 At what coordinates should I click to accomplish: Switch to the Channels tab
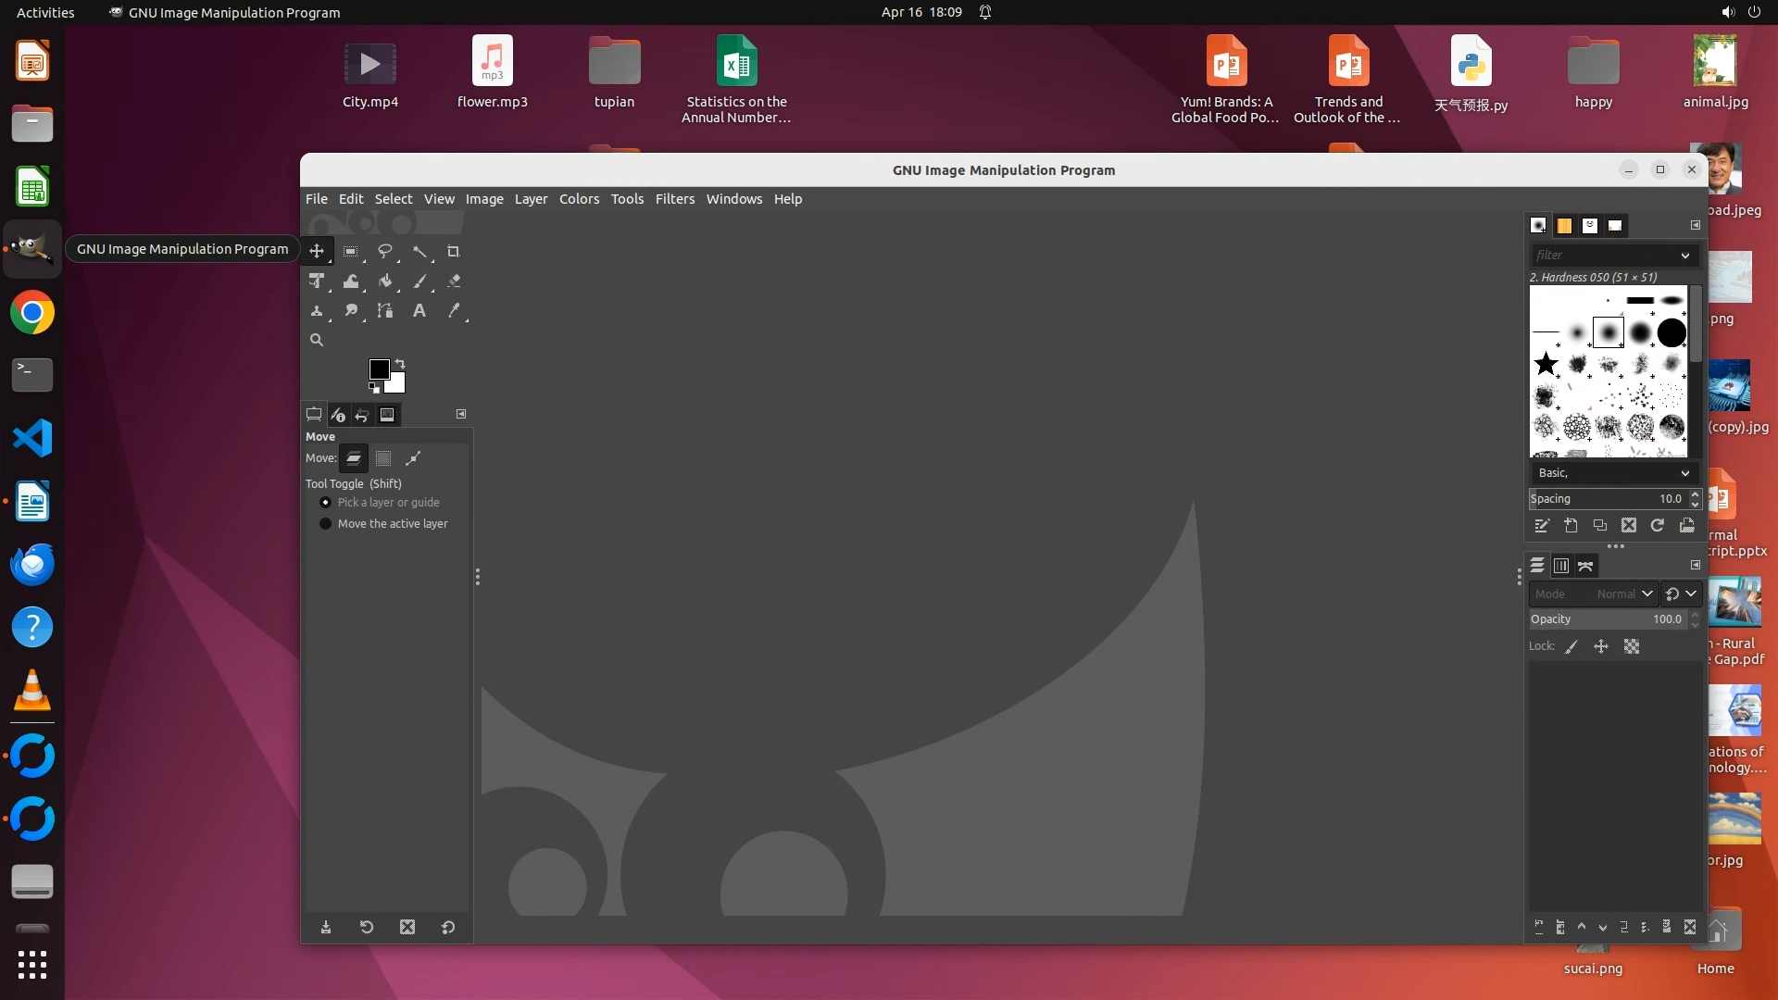1561,566
